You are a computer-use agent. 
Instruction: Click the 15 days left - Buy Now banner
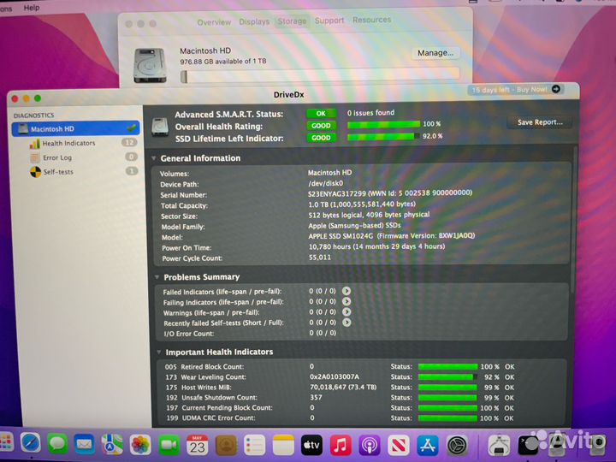[x=516, y=90]
